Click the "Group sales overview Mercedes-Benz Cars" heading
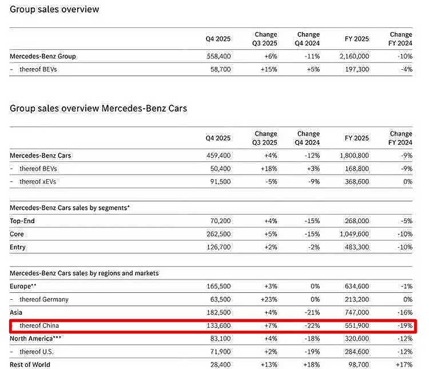Image resolution: width=429 pixels, height=369 pixels. (98, 108)
